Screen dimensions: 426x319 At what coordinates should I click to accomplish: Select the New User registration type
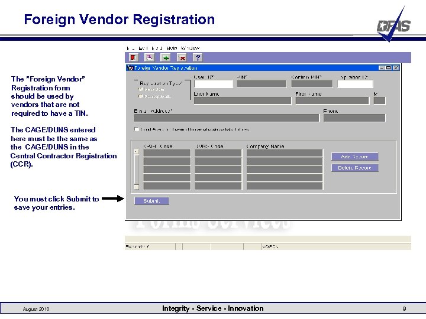[x=141, y=89]
